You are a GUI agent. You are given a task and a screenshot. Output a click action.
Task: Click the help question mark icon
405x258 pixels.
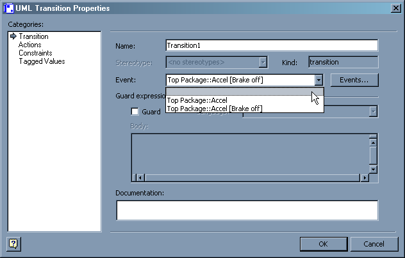coord(13,243)
